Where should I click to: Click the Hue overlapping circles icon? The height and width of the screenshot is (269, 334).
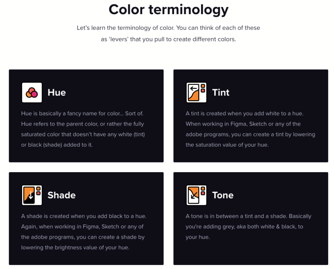click(31, 92)
